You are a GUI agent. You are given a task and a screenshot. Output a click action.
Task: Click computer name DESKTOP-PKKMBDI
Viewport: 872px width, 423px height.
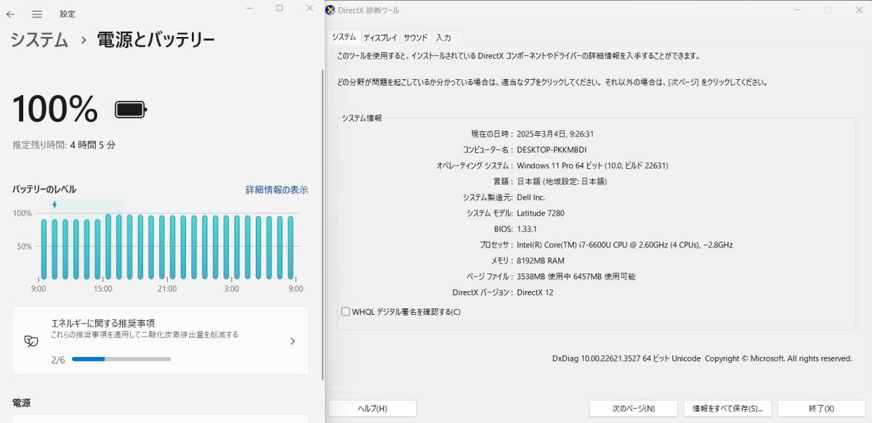pos(552,149)
